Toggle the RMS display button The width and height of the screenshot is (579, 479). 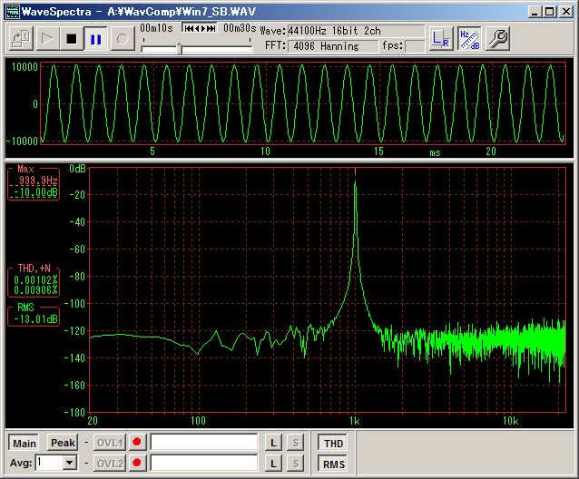333,464
